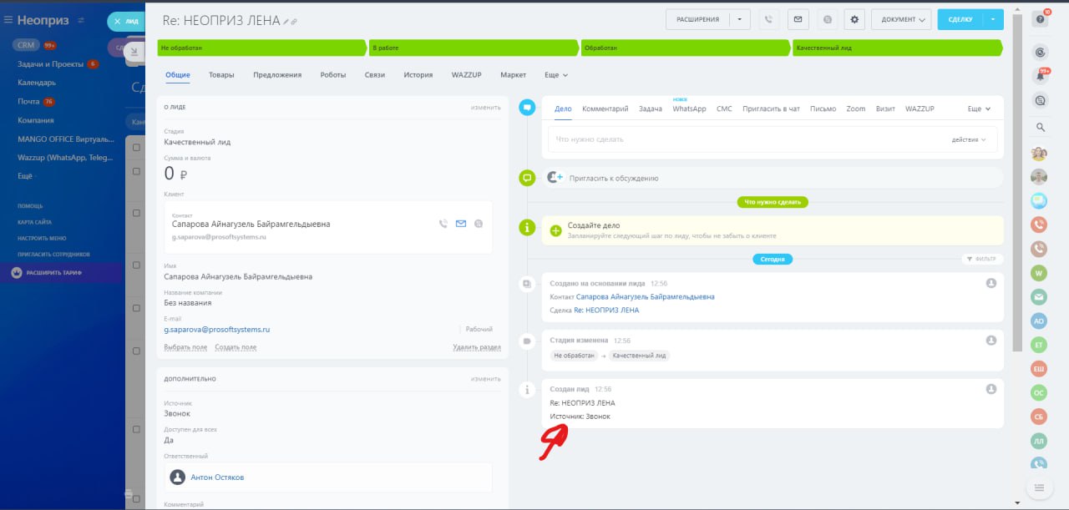The width and height of the screenshot is (1069, 510).
Task: Copy the lead link via chain icon
Action: pyautogui.click(x=294, y=21)
